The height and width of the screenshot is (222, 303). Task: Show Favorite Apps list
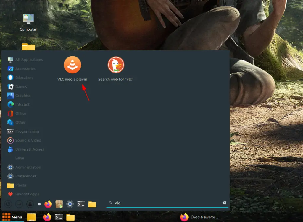tap(23, 194)
